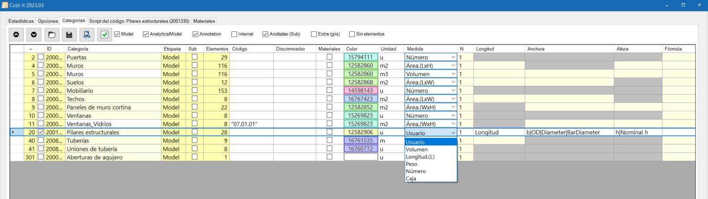Click the Unidad column header
This screenshot has width=708, height=199.
tap(391, 49)
